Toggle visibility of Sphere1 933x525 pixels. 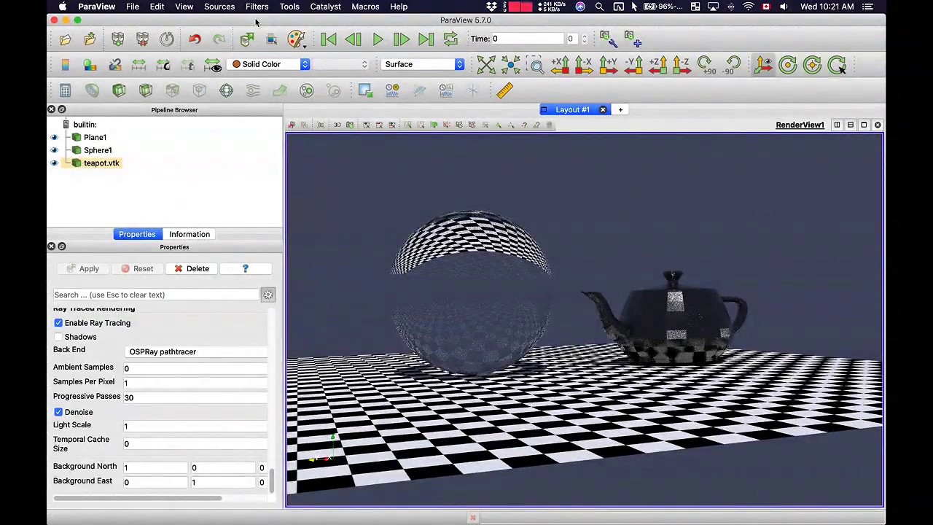click(54, 150)
